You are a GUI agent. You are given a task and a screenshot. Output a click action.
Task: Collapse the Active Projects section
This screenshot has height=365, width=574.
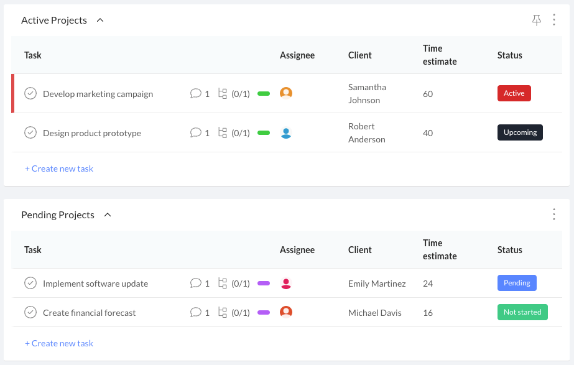[x=100, y=21]
